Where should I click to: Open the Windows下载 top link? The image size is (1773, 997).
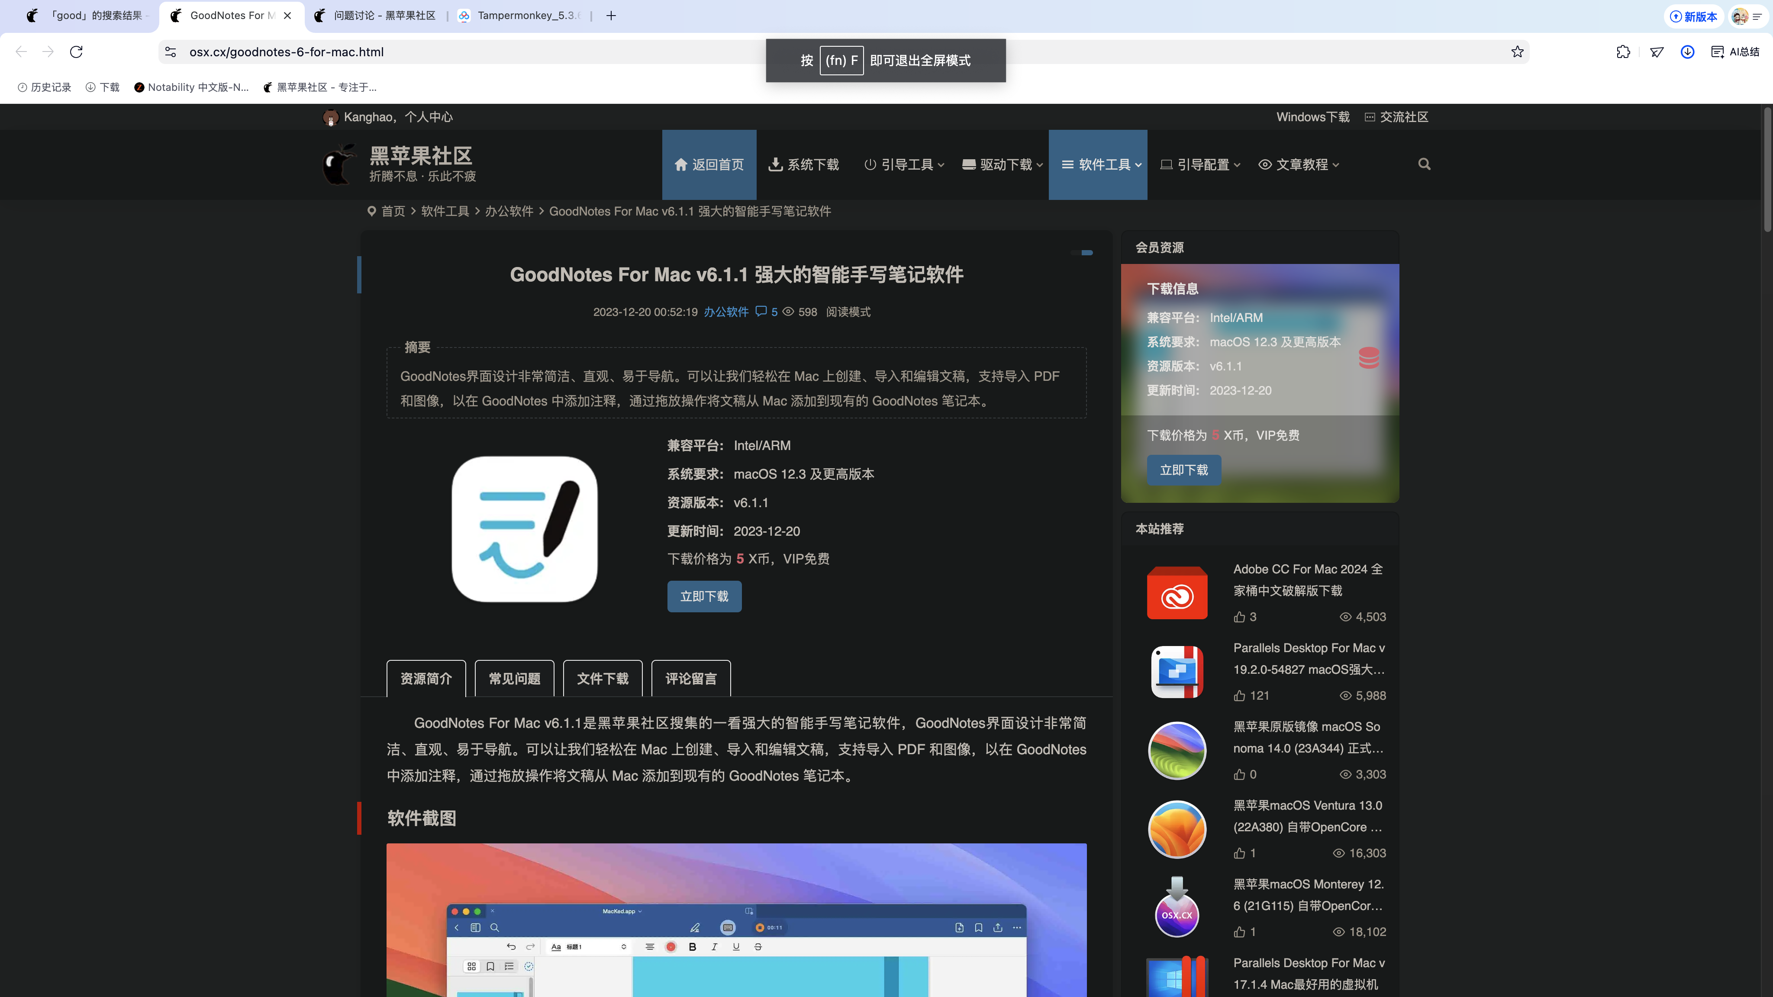click(x=1312, y=117)
